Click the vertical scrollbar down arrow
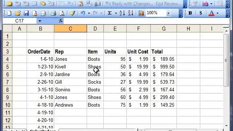The height and width of the screenshot is (131, 233). pyautogui.click(x=226, y=126)
